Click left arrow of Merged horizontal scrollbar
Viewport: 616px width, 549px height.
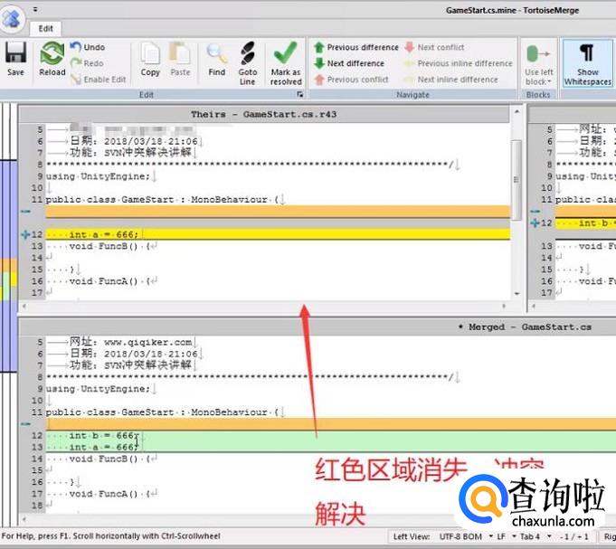pos(24,519)
